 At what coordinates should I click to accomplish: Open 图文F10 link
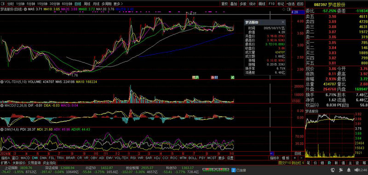(x=284, y=163)
